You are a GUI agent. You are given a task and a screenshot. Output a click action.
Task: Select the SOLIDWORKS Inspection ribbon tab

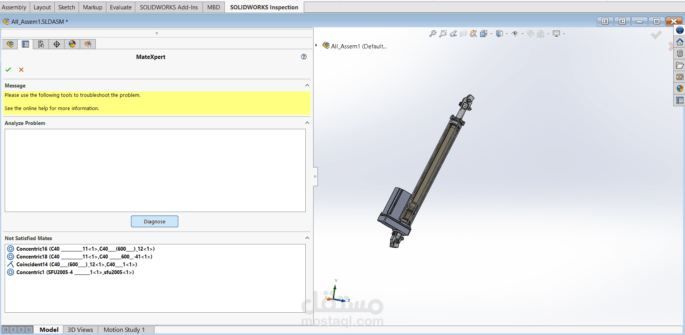[264, 7]
